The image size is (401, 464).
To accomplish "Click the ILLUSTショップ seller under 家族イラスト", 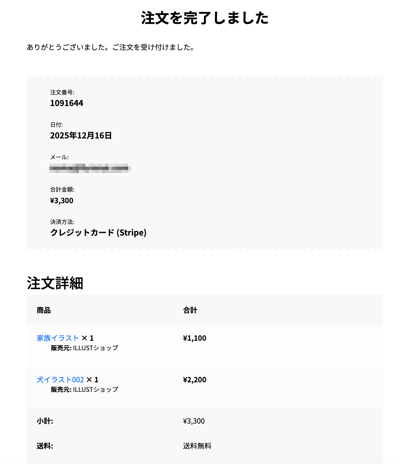I will tap(95, 348).
